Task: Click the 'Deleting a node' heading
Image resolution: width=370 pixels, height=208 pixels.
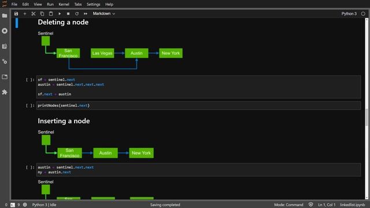Action: 63,22
